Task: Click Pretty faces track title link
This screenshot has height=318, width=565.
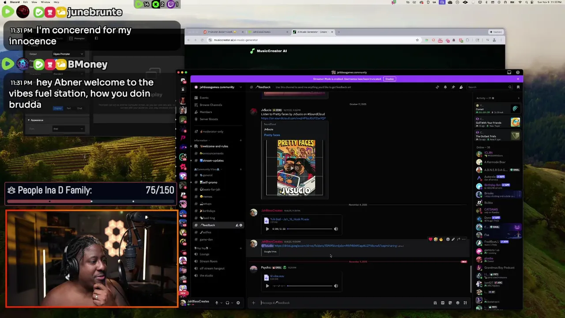Action: 272,135
